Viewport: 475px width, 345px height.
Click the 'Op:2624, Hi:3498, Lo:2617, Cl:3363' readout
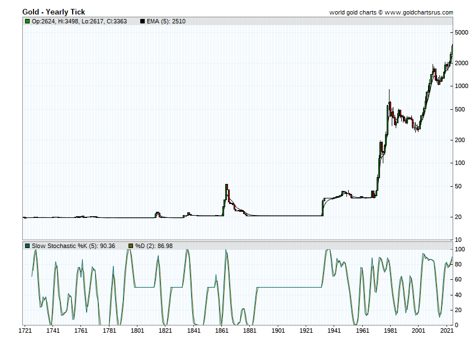pos(79,21)
